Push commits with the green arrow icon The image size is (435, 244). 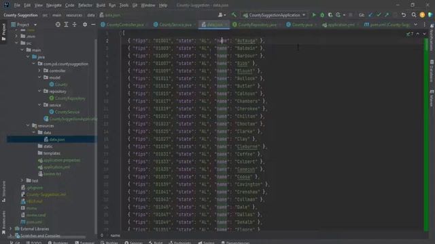[x=387, y=15]
